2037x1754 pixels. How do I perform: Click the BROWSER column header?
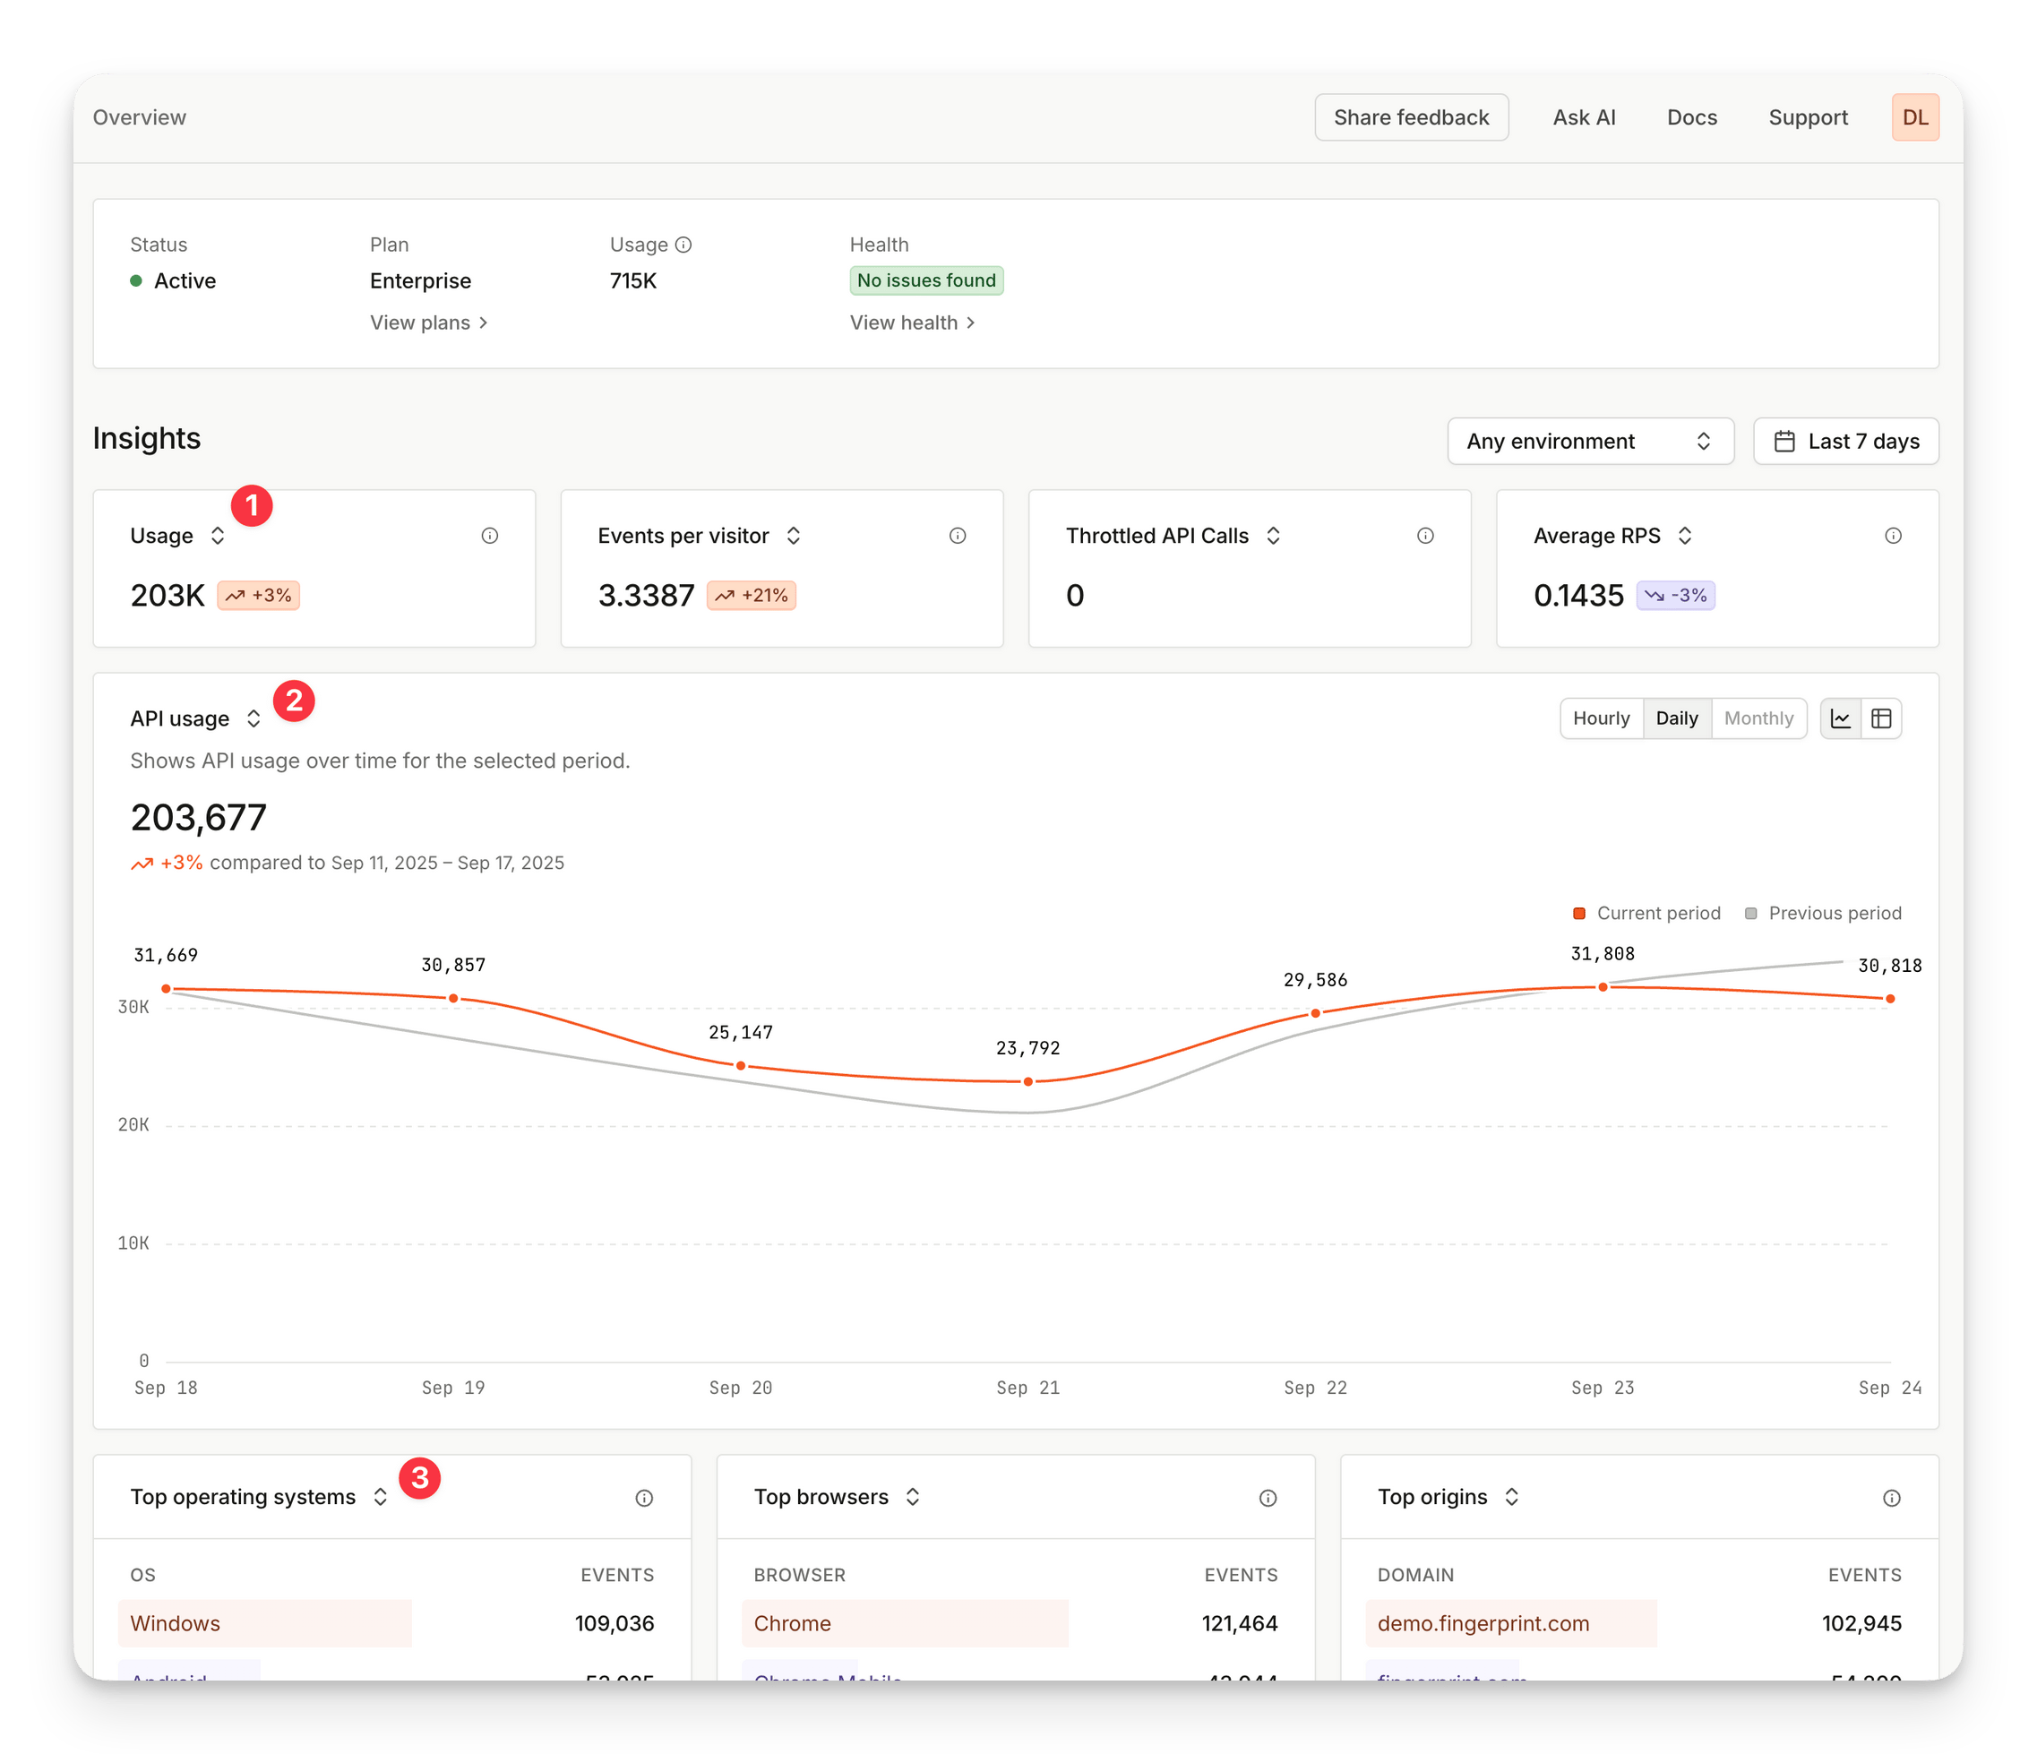[799, 1576]
